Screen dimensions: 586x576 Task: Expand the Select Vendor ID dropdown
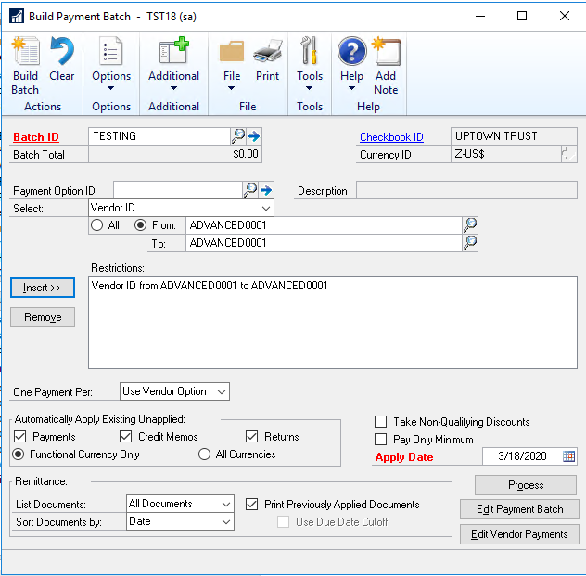267,209
